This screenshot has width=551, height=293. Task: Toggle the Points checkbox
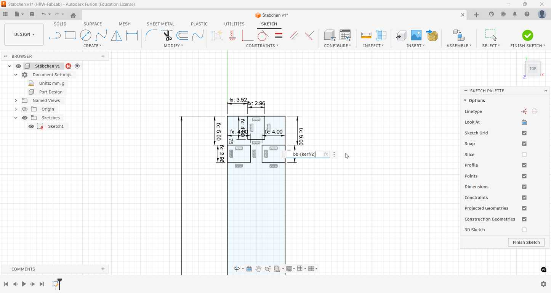[524, 176]
